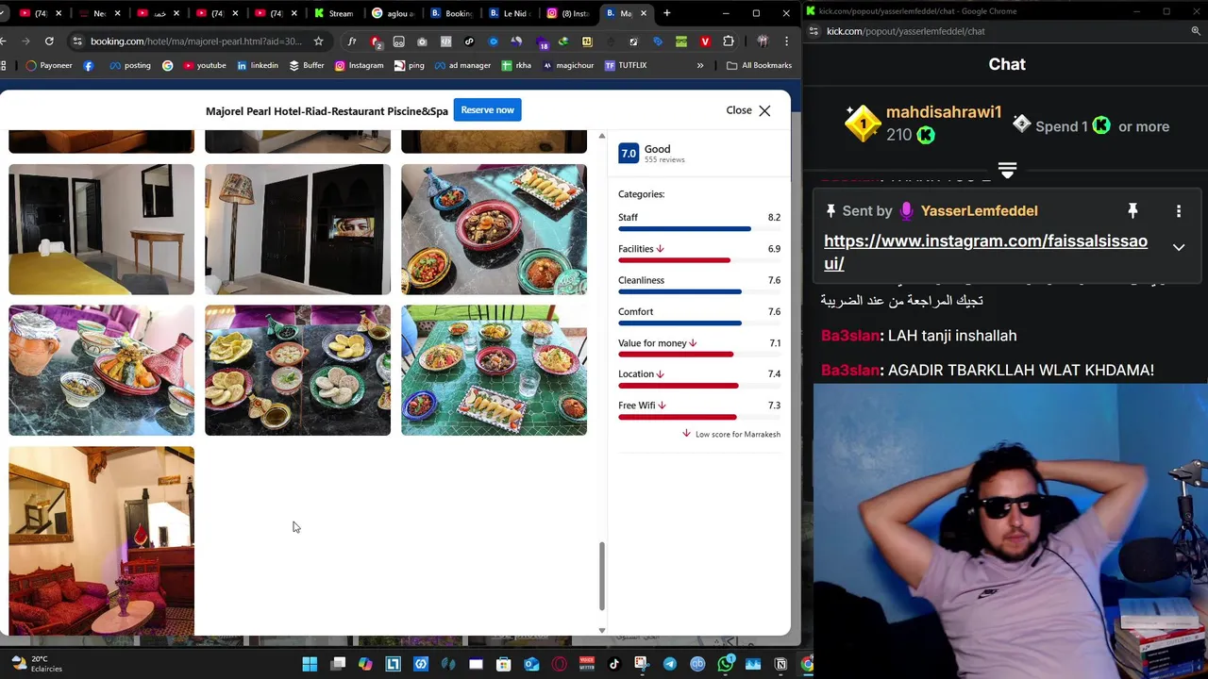Screen dimensions: 1208x679
Task: Reload the booking.com page
Action: [x=49, y=41]
